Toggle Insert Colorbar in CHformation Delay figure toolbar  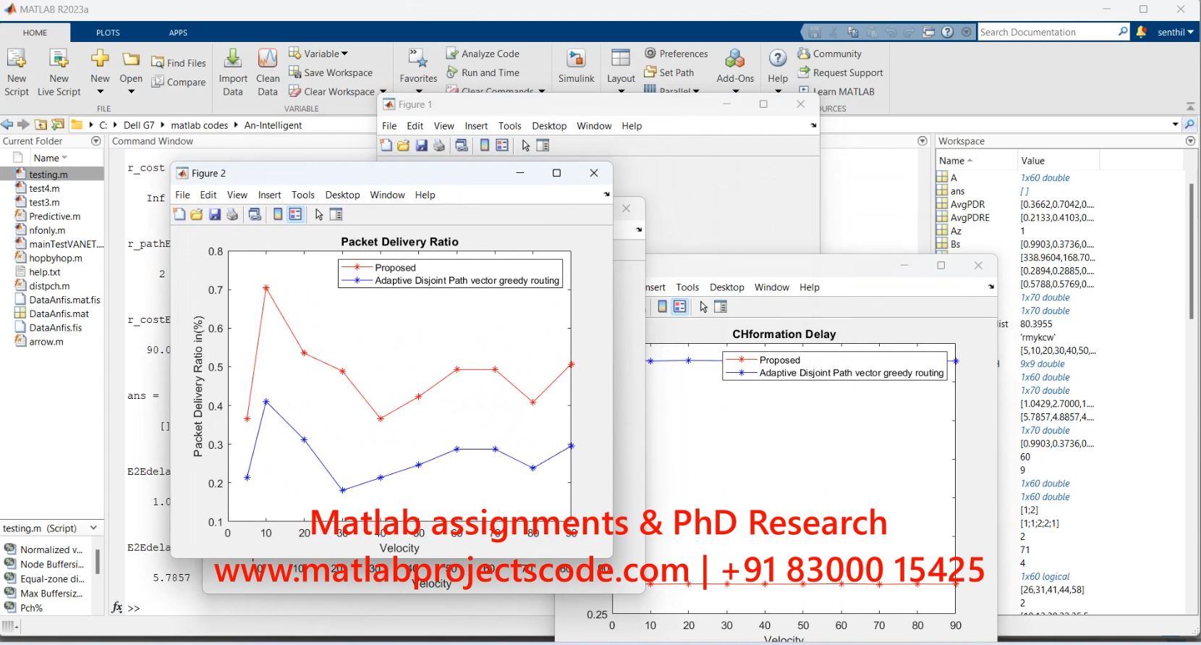tap(662, 307)
